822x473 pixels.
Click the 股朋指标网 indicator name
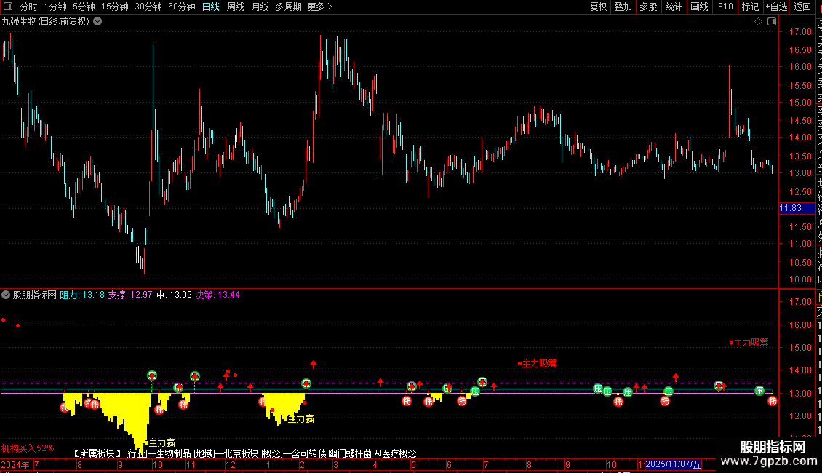coord(35,295)
